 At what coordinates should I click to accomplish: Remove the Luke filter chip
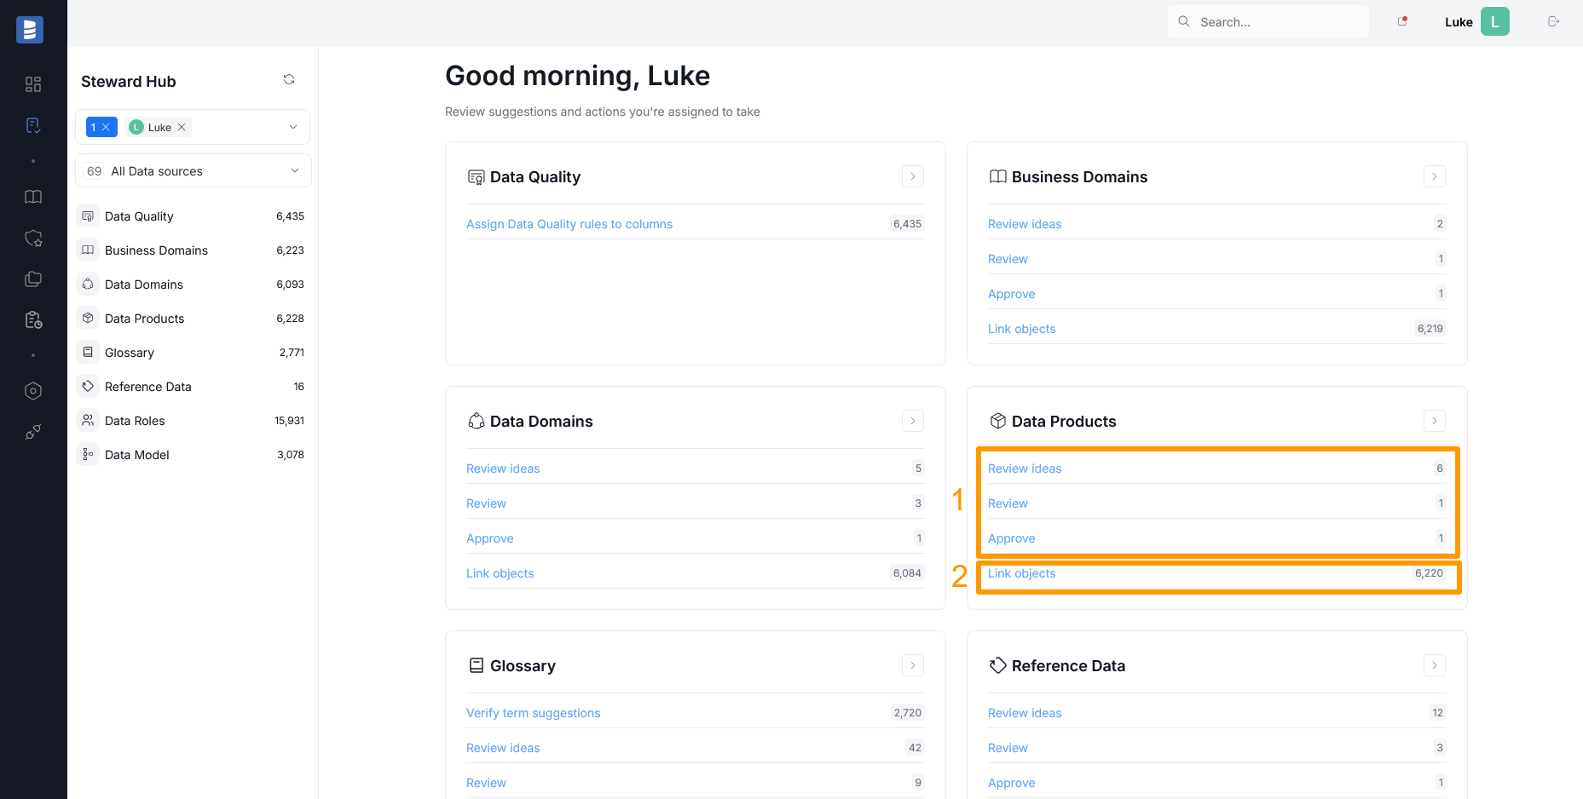coord(182,128)
